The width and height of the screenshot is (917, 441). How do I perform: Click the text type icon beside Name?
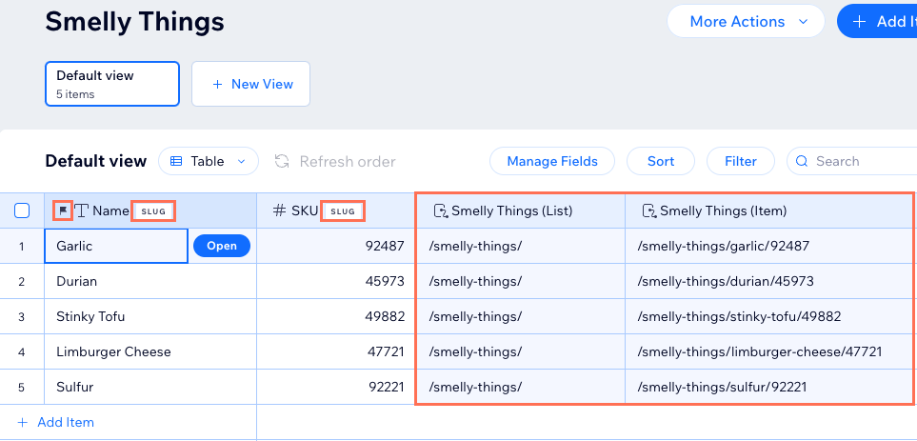tap(82, 210)
